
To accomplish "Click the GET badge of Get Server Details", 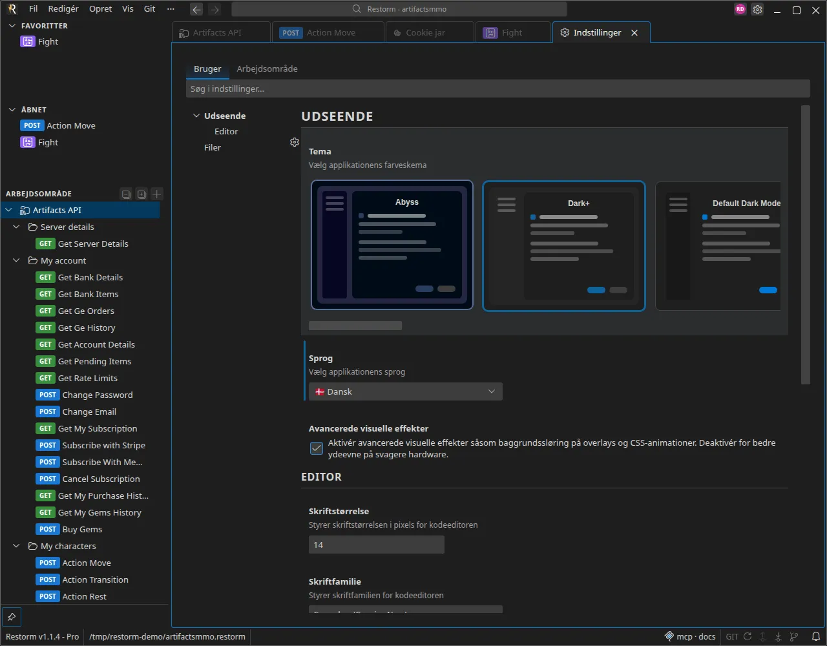I will (45, 244).
